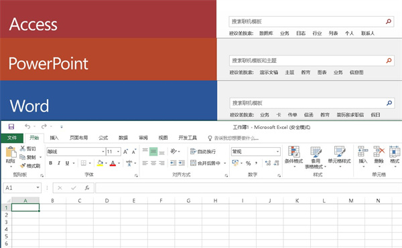Open the Font group dialog launcher
Viewport: 402px width, 248px height.
point(136,175)
